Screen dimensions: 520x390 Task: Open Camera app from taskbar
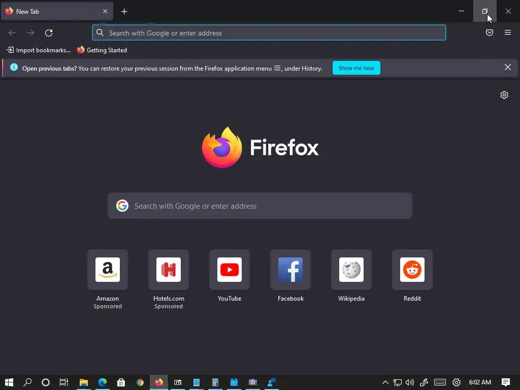click(x=253, y=382)
